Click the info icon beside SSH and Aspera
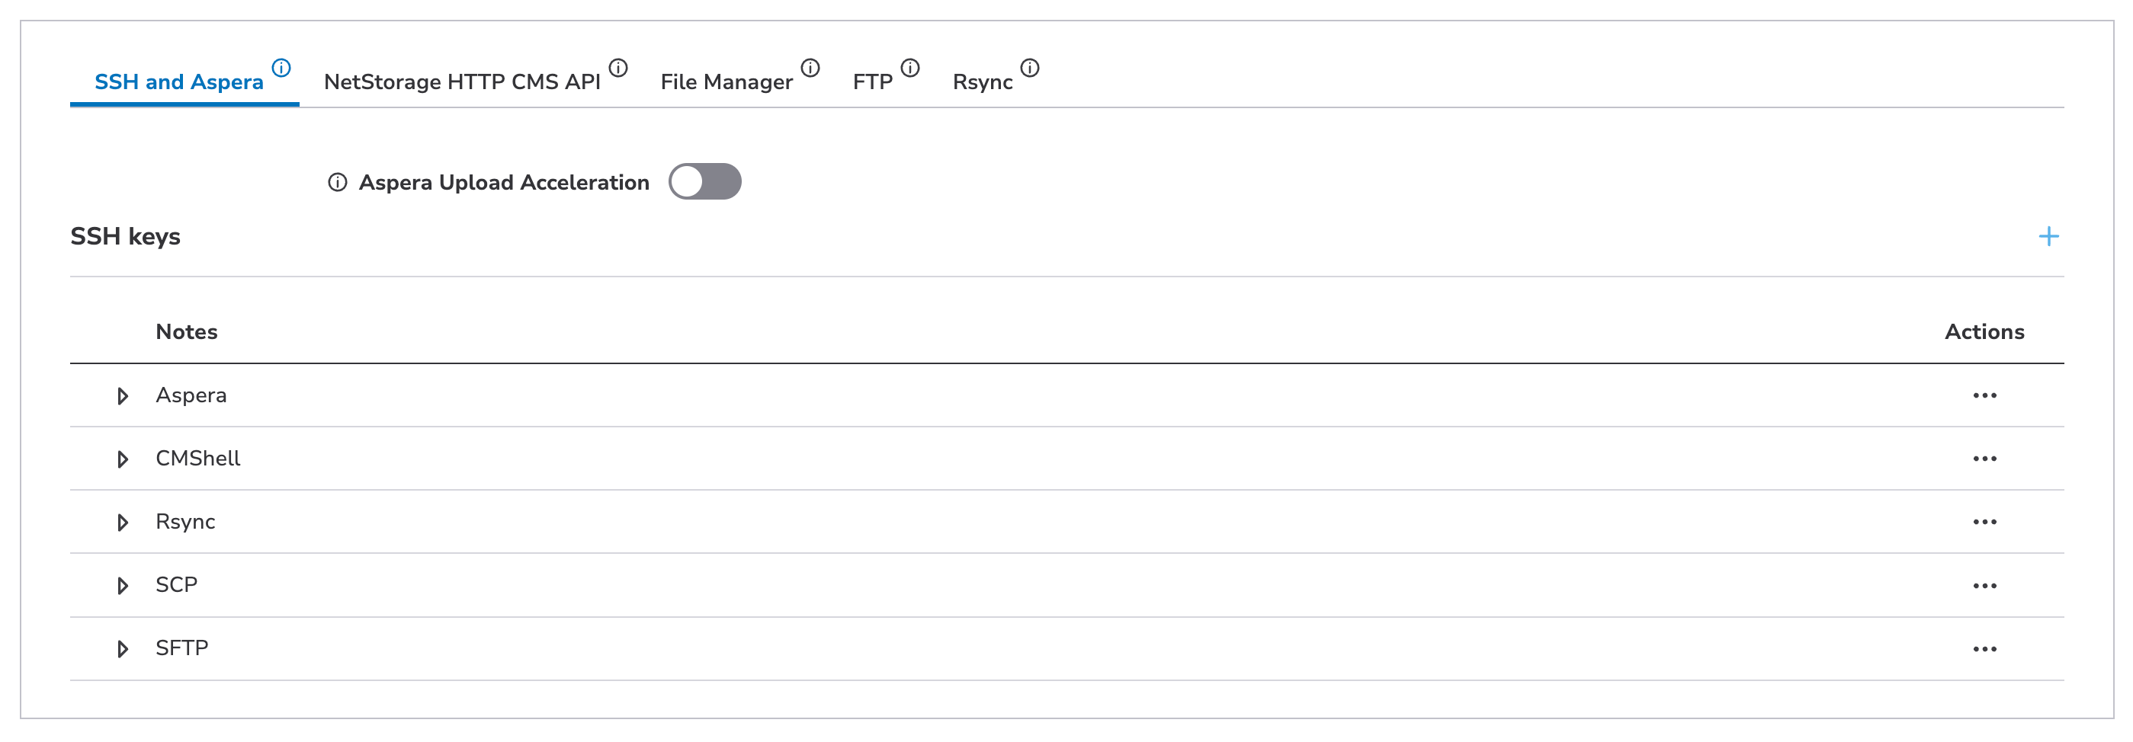 pos(281,68)
